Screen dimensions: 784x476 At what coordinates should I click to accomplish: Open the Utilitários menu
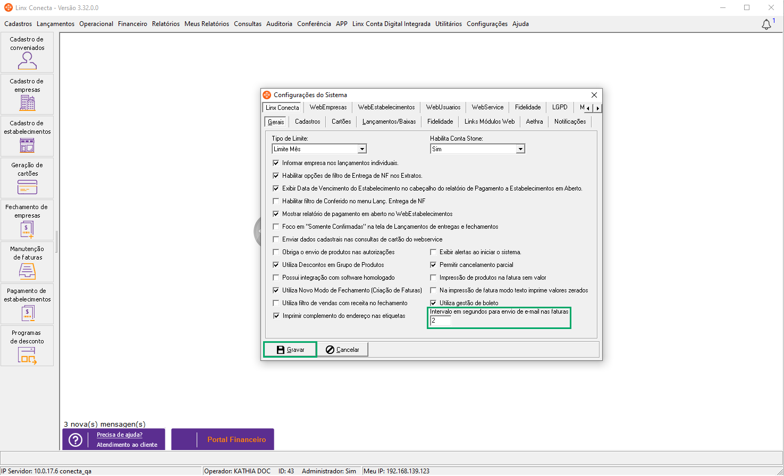449,24
